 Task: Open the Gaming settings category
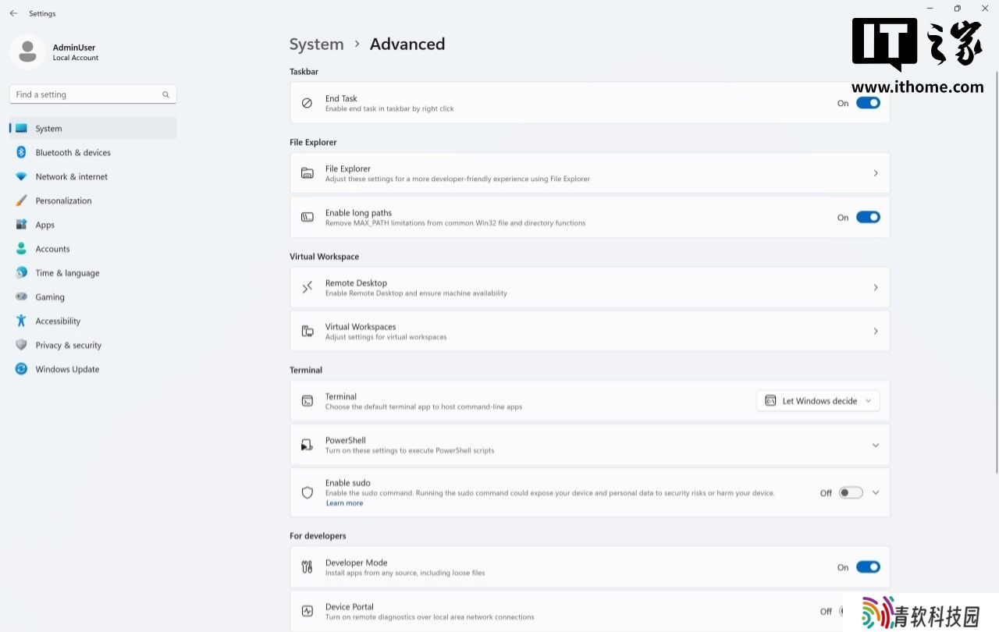coord(50,297)
